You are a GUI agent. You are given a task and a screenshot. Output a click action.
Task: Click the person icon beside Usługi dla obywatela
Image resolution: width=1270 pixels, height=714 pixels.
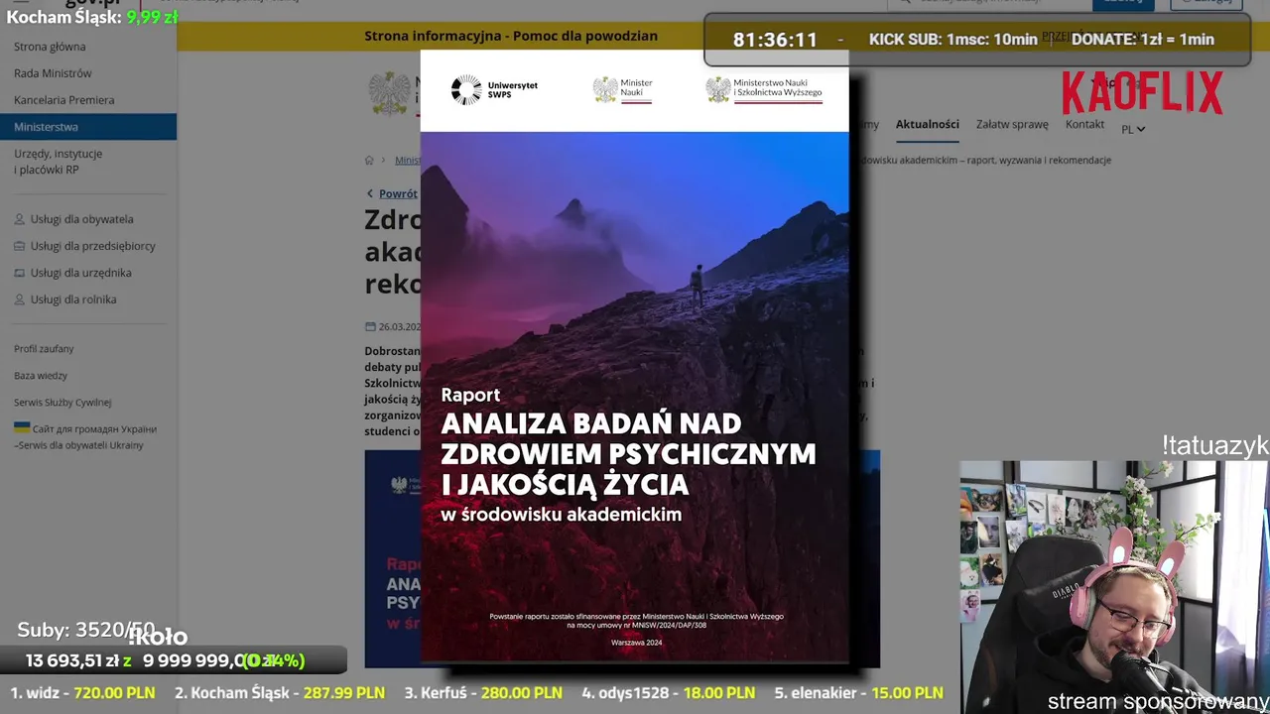(x=20, y=219)
